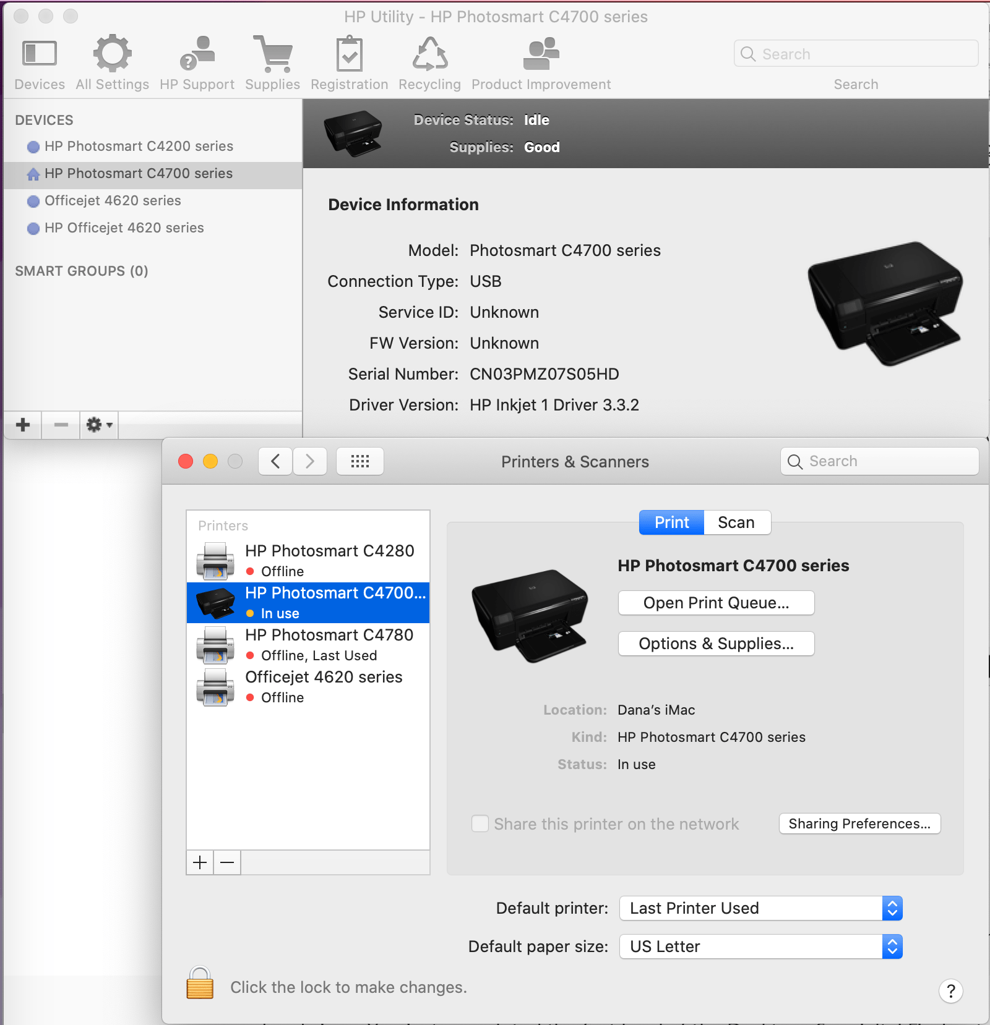Viewport: 990px width, 1025px height.
Task: Open Print Queue for the C4700
Action: pos(717,603)
